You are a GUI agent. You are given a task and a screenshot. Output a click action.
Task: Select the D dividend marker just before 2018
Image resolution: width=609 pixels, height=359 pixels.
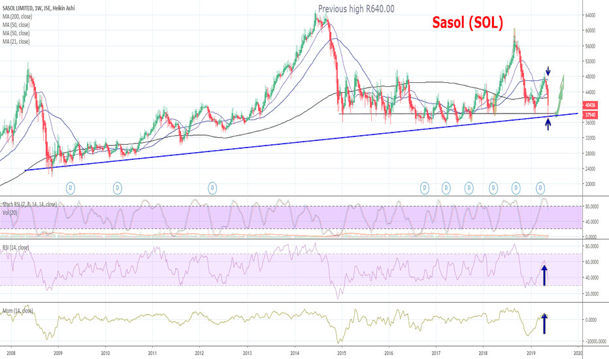click(x=469, y=188)
